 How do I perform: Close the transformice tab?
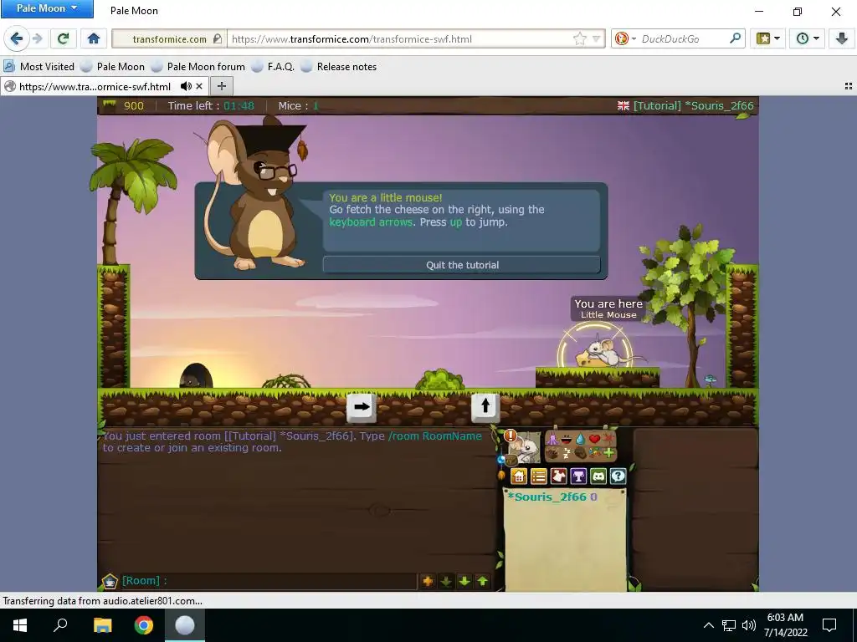[199, 86]
